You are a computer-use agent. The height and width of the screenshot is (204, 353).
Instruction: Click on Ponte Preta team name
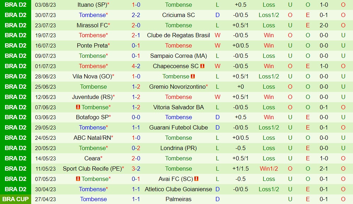click(x=92, y=46)
